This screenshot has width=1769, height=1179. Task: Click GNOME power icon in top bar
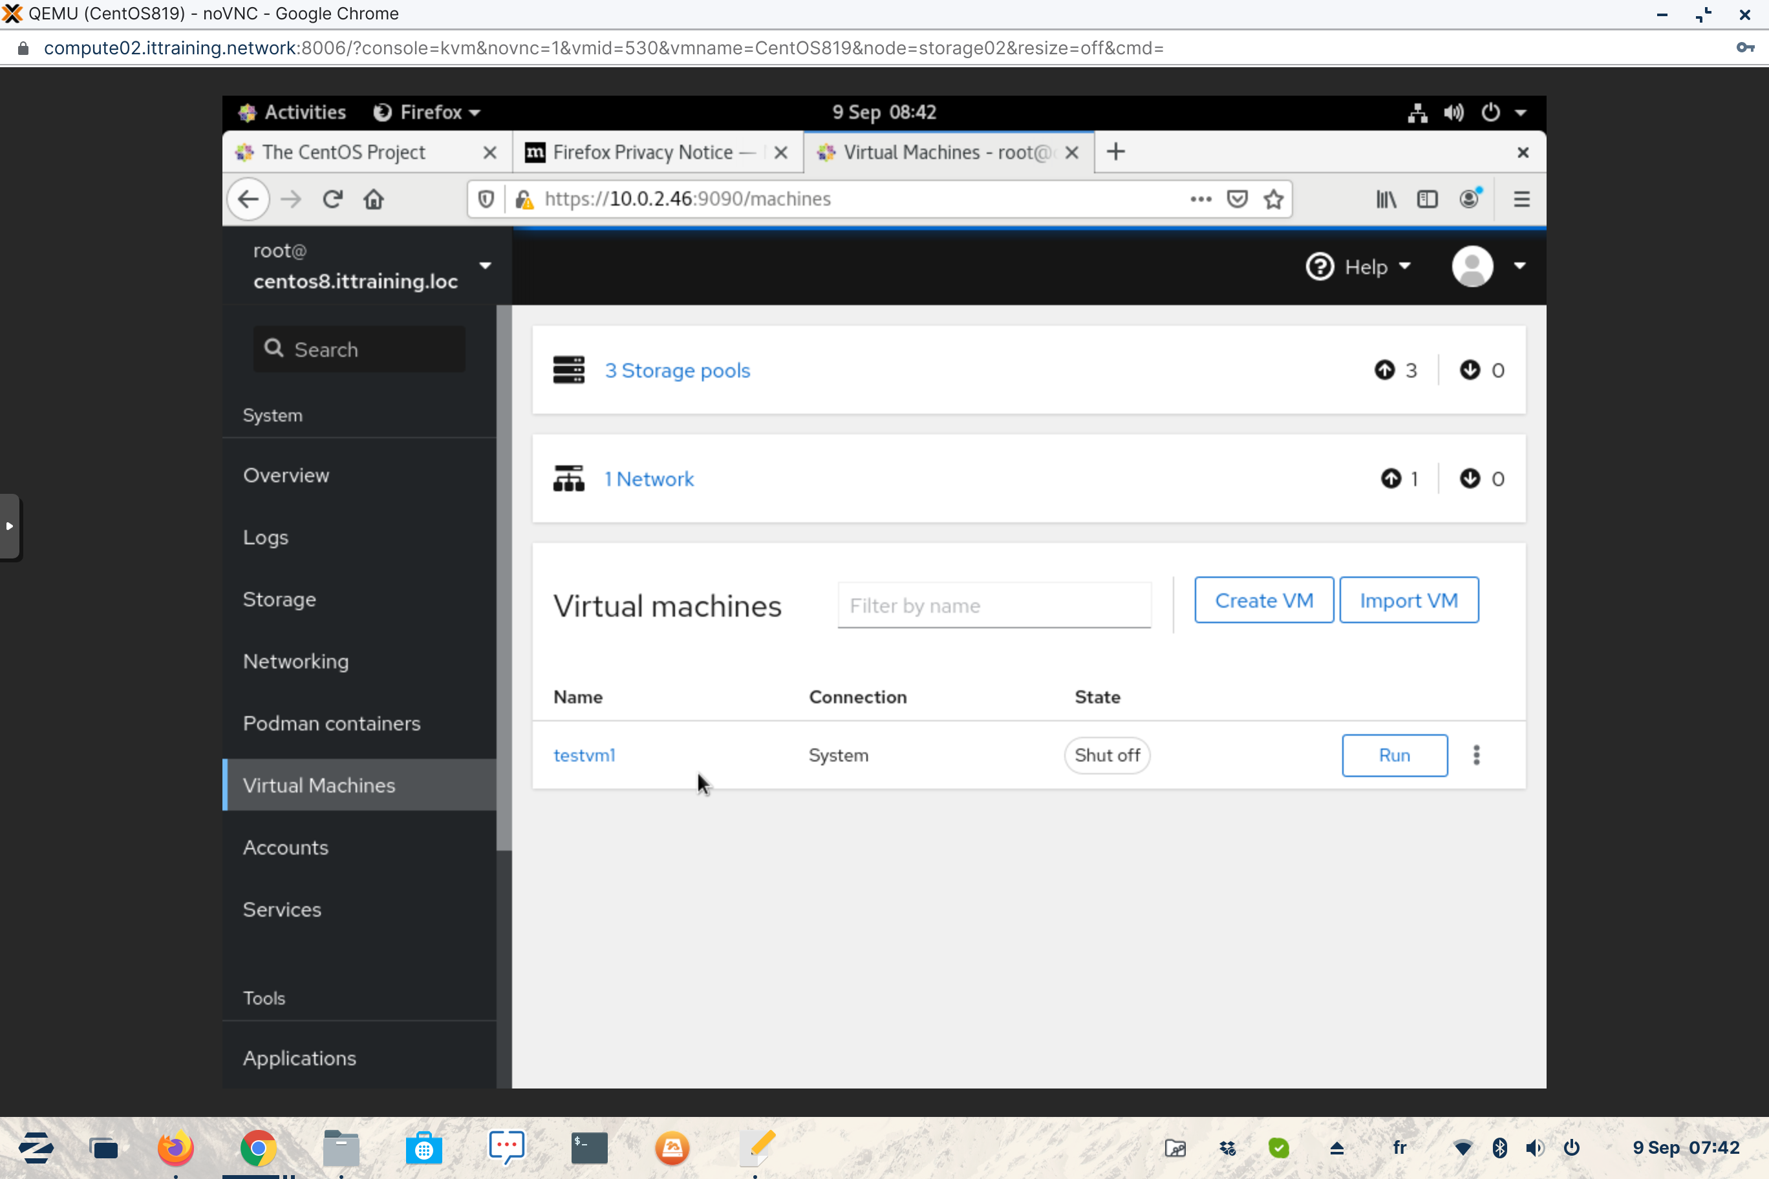point(1490,112)
